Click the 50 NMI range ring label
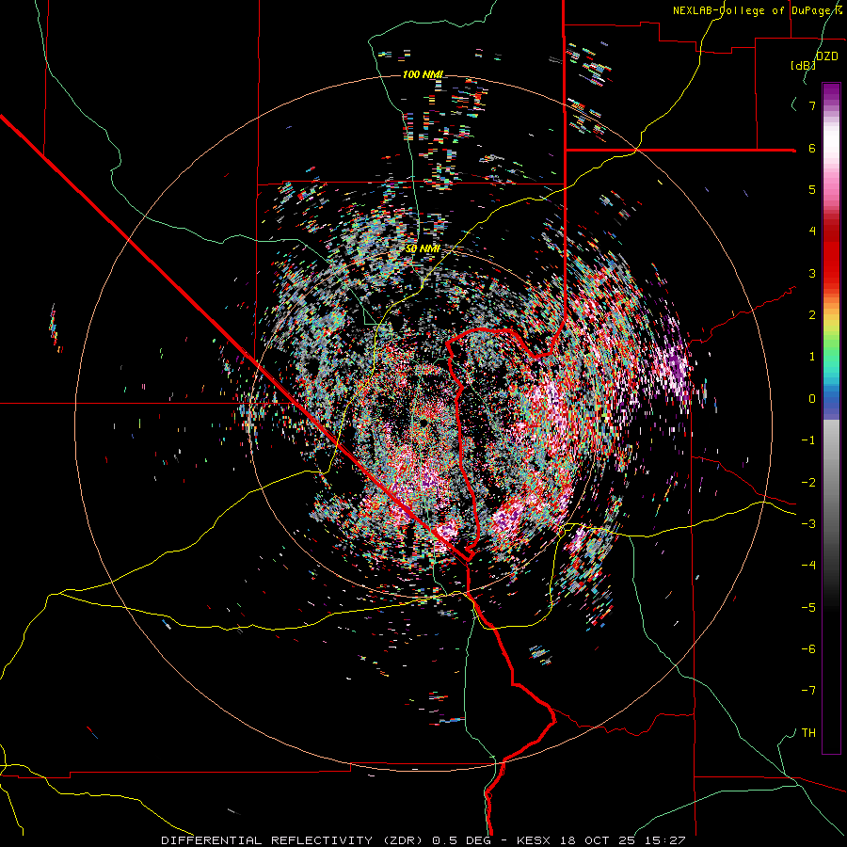This screenshot has height=847, width=847. [x=423, y=248]
